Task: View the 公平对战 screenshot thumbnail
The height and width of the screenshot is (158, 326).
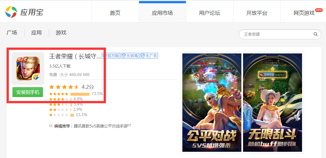Action: pyautogui.click(x=212, y=103)
